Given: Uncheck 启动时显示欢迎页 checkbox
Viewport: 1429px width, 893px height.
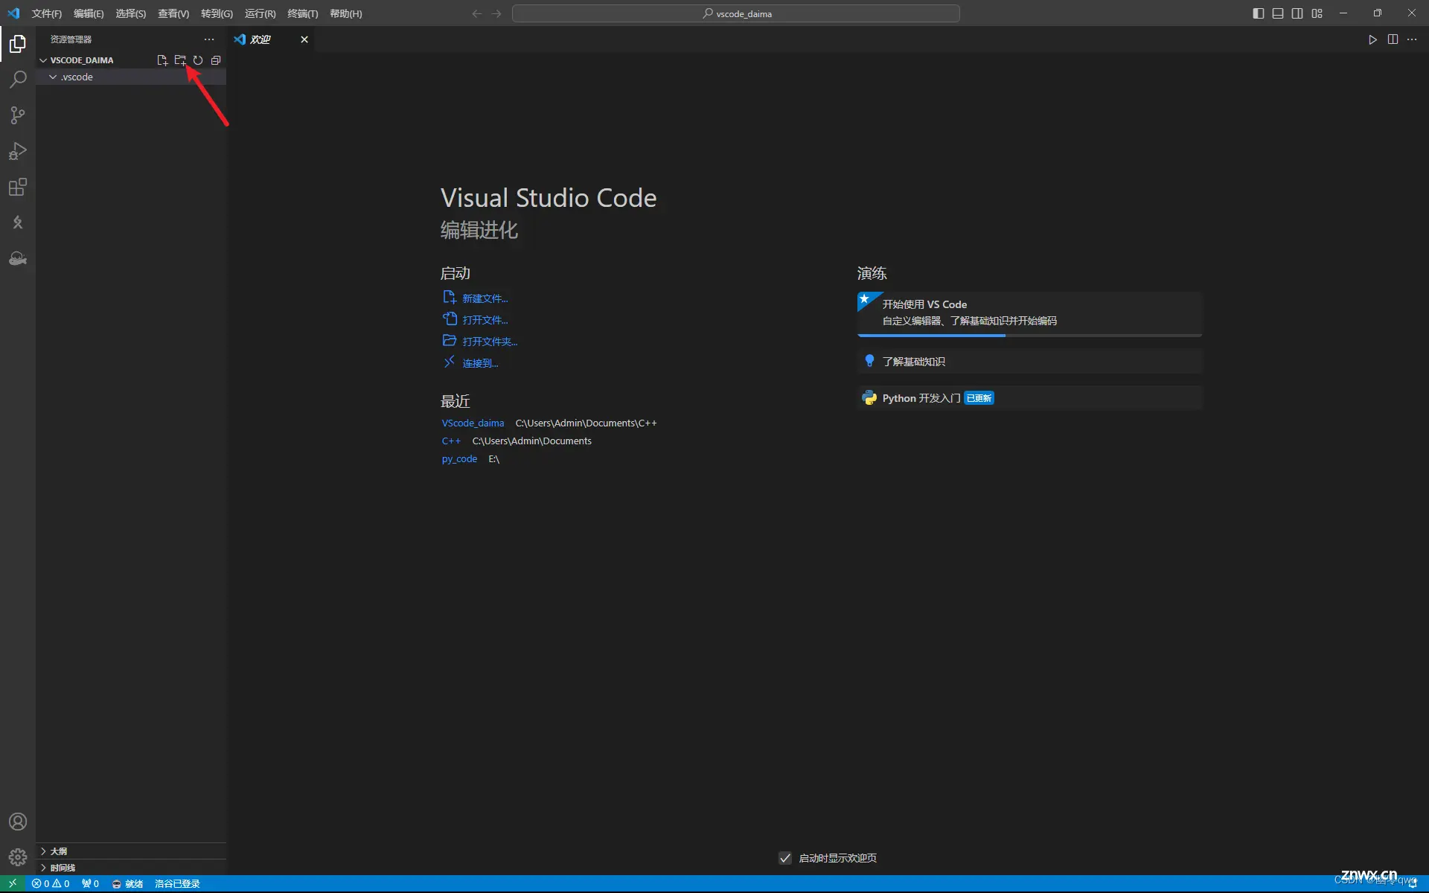Looking at the screenshot, I should (785, 858).
